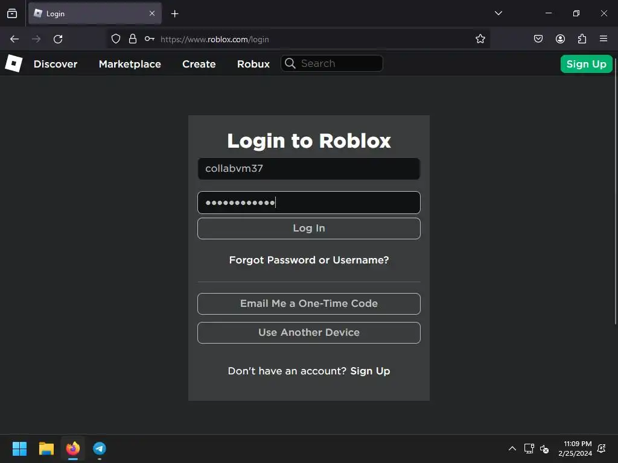618x463 pixels.
Task: Focus the username field collabvm37
Action: pos(309,169)
